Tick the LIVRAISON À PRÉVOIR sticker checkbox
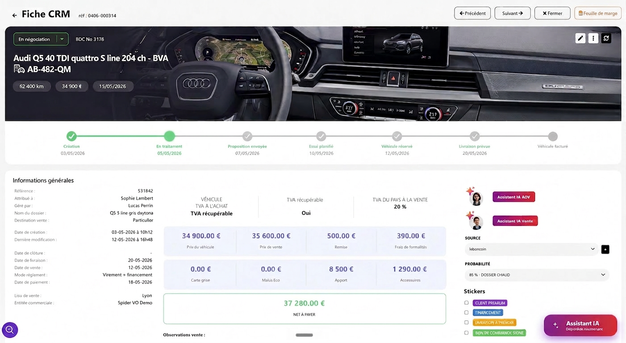 click(467, 322)
